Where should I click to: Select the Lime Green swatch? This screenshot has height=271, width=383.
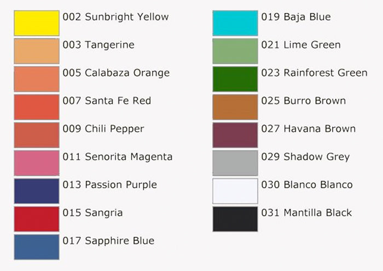[x=235, y=51]
